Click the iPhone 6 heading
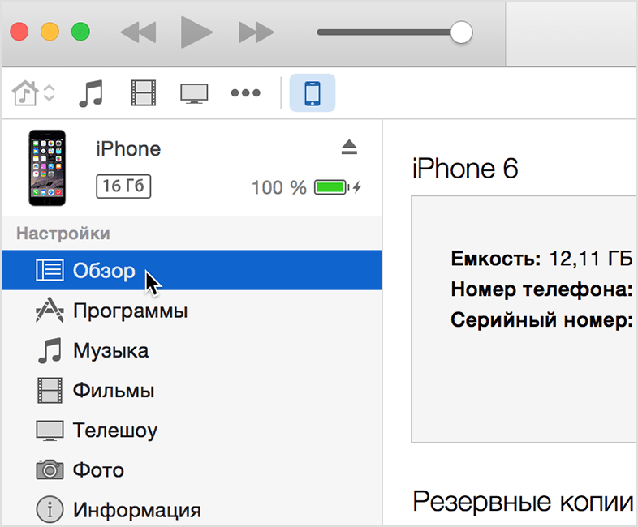This screenshot has height=527, width=638. point(465,168)
